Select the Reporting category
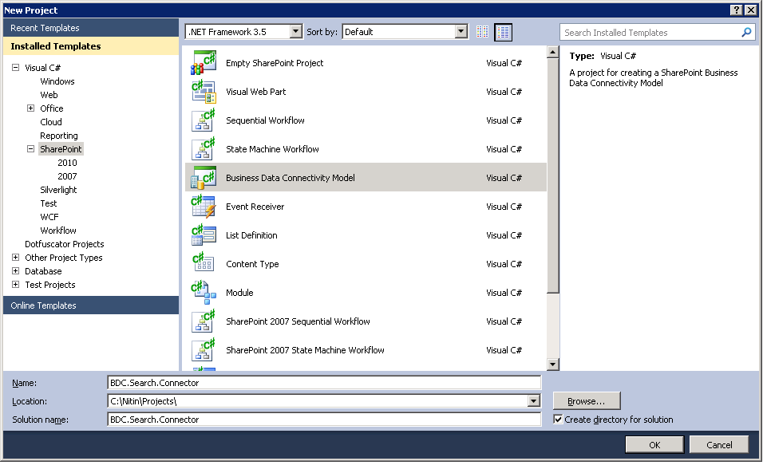The height and width of the screenshot is (465, 763). [x=59, y=136]
